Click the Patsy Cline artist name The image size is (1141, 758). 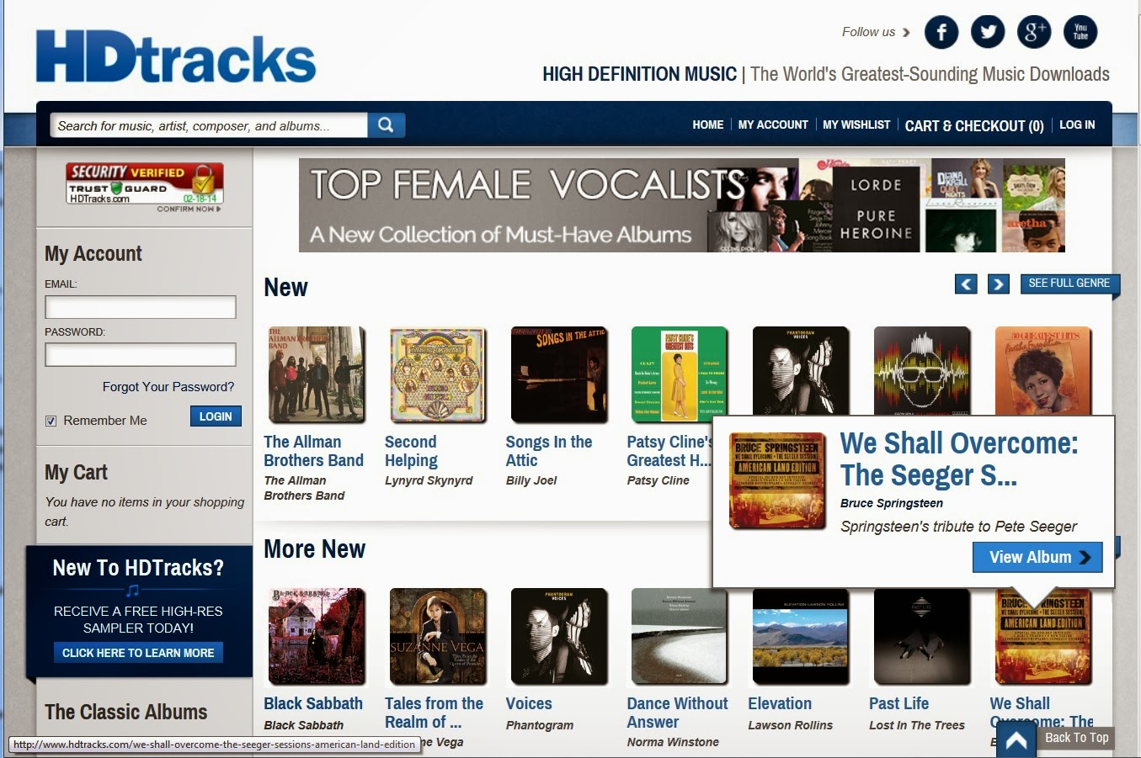pos(658,480)
